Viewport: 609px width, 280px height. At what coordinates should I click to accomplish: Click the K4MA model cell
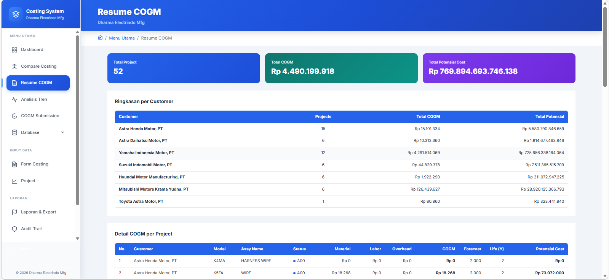coord(219,261)
